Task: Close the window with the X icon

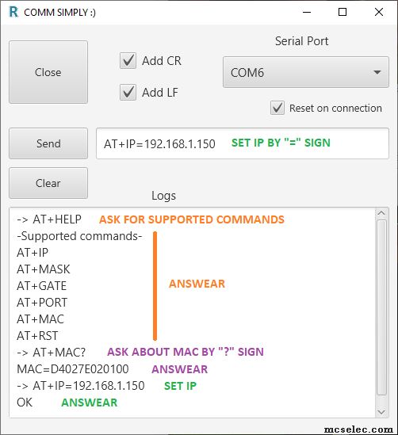Action: tap(379, 12)
